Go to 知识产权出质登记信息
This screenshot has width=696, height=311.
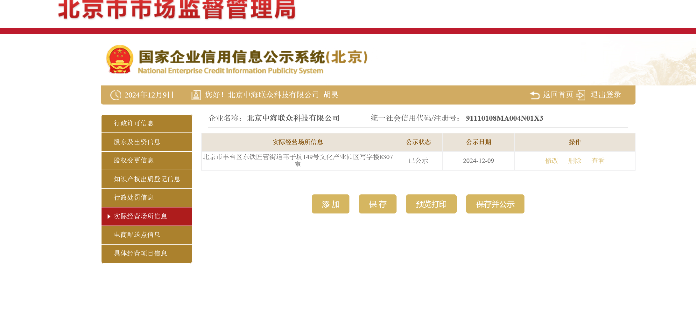pyautogui.click(x=147, y=179)
